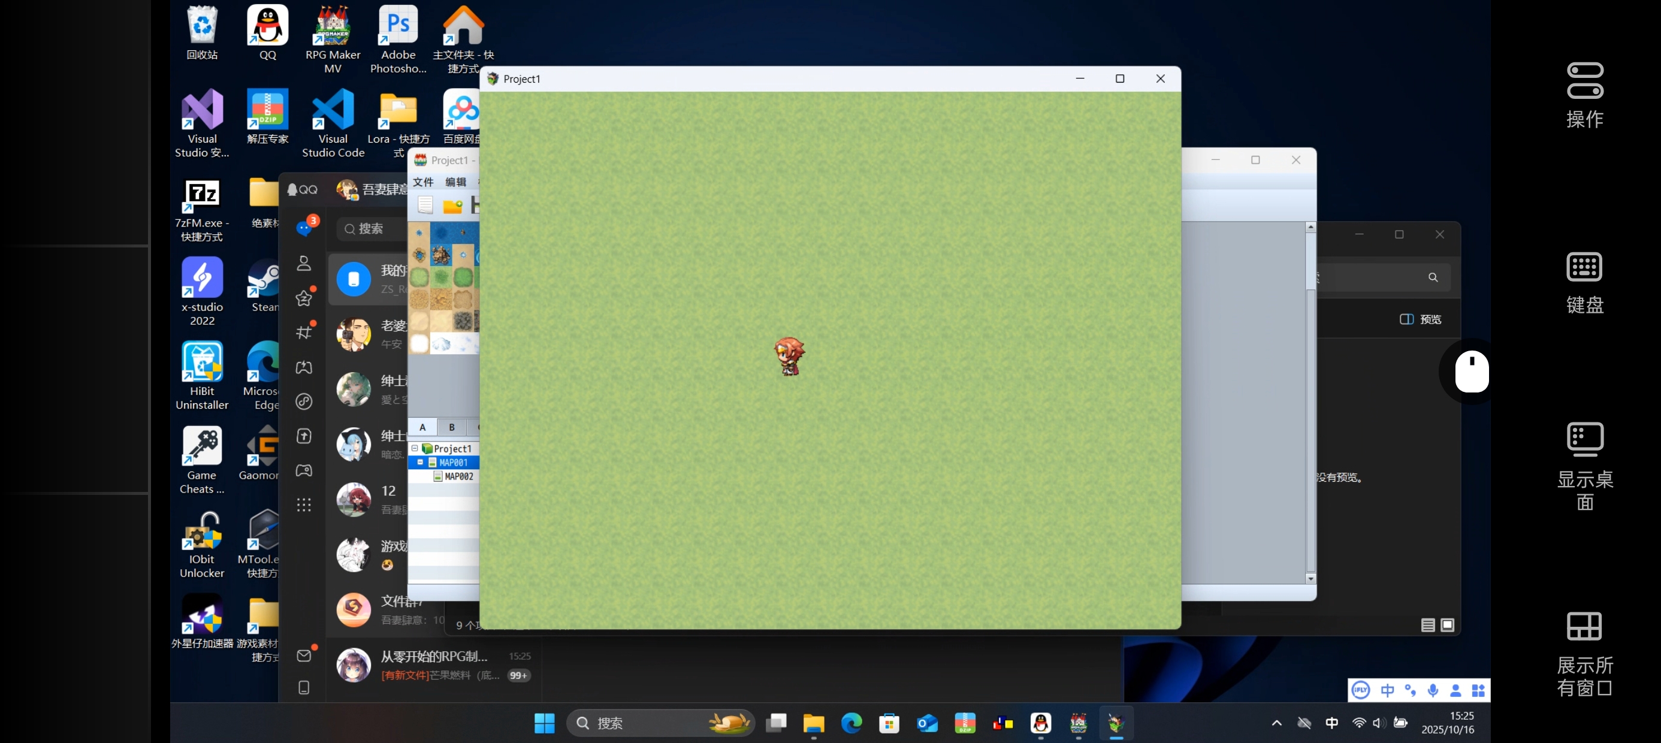This screenshot has width=1661, height=743.
Task: Open the Visual Studio Code desktop shortcut
Action: pyautogui.click(x=333, y=123)
